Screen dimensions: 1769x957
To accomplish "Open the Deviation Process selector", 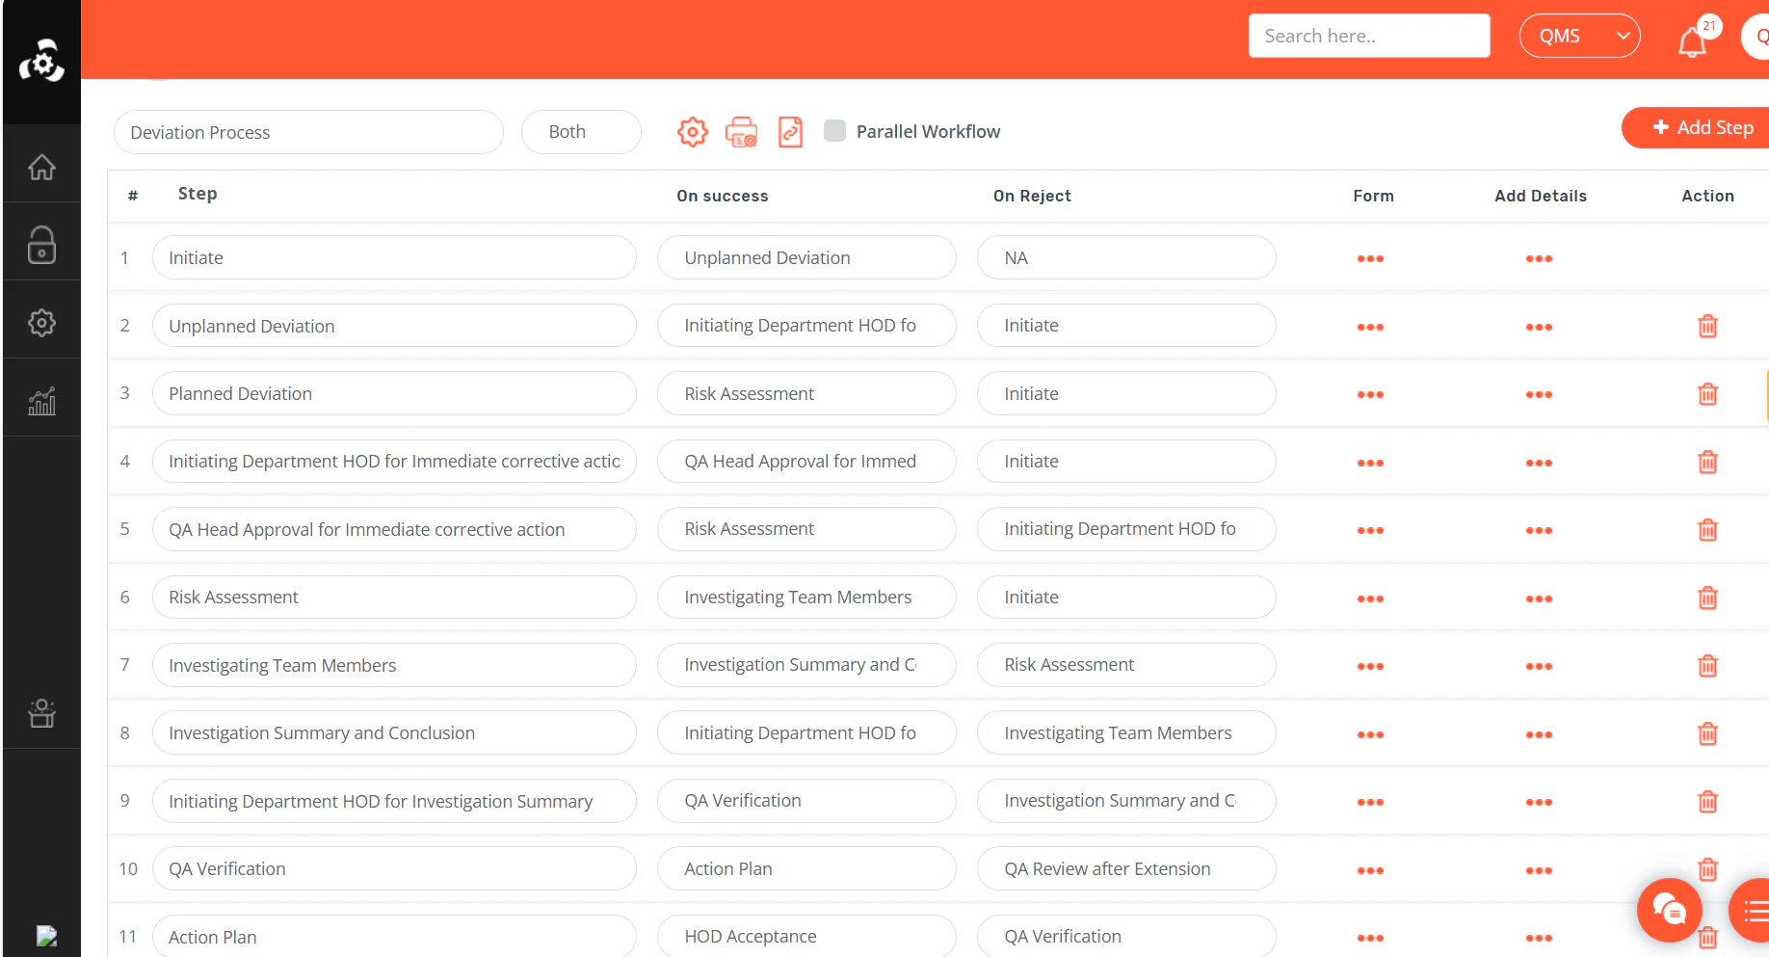I will coord(308,132).
